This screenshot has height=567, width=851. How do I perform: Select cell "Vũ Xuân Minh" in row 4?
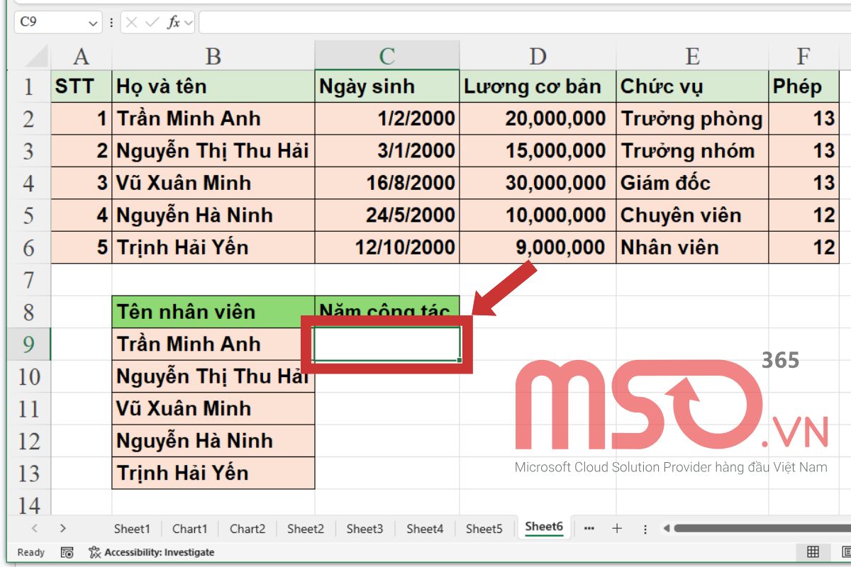[x=213, y=183]
